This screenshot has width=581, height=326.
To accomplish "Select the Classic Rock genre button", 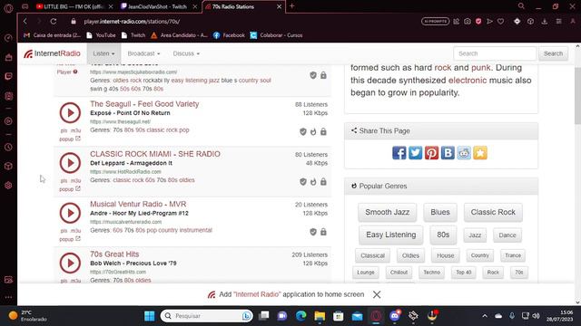I will (493, 212).
